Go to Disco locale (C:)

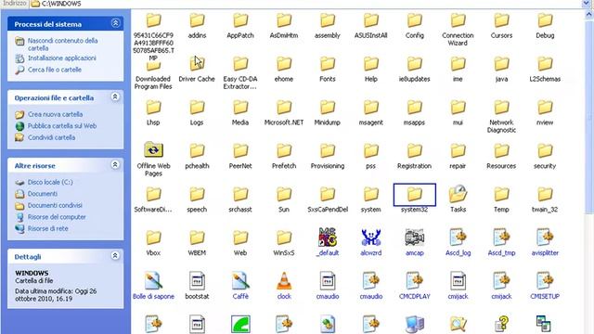click(x=50, y=182)
